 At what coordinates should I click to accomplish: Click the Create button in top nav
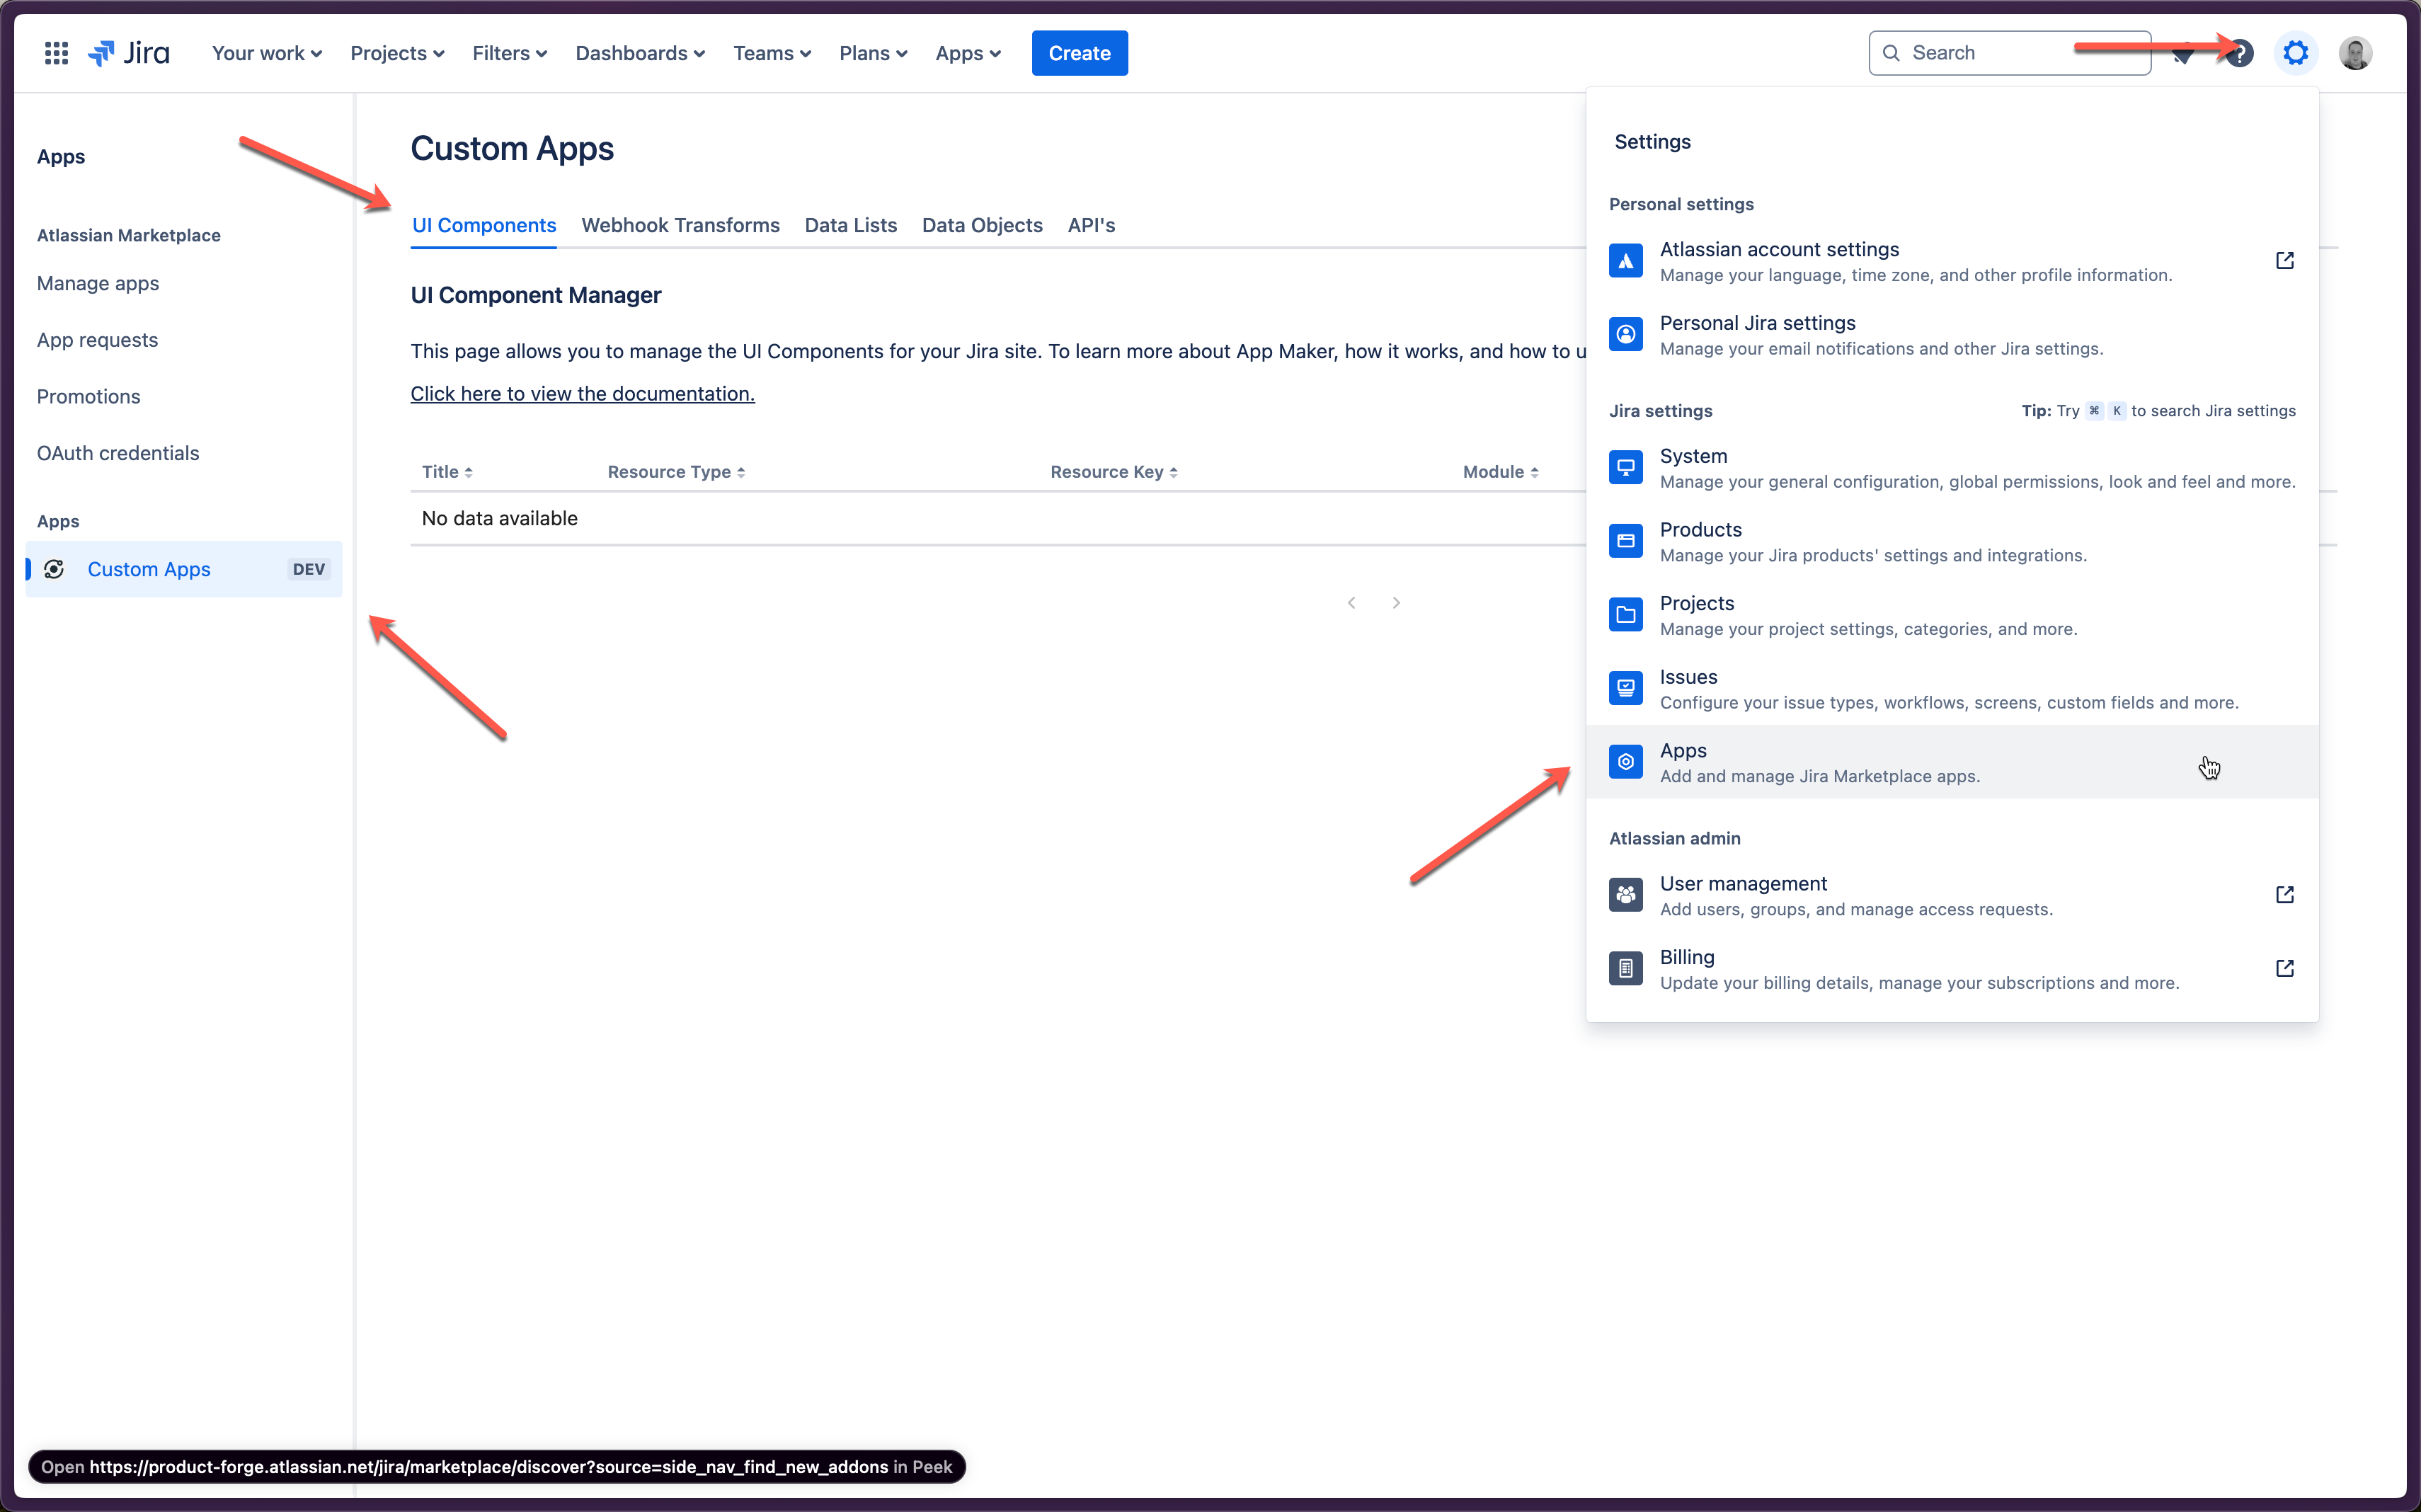click(1078, 52)
